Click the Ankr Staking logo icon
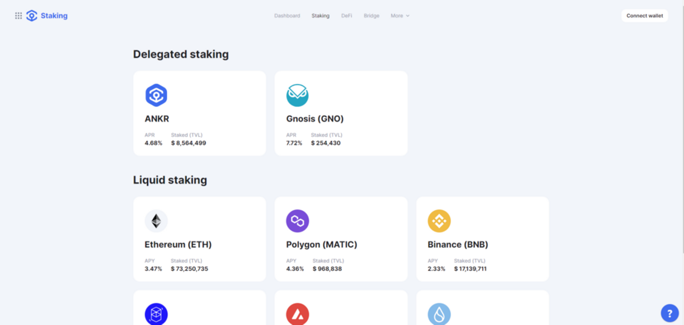The width and height of the screenshot is (684, 325). coord(32,16)
